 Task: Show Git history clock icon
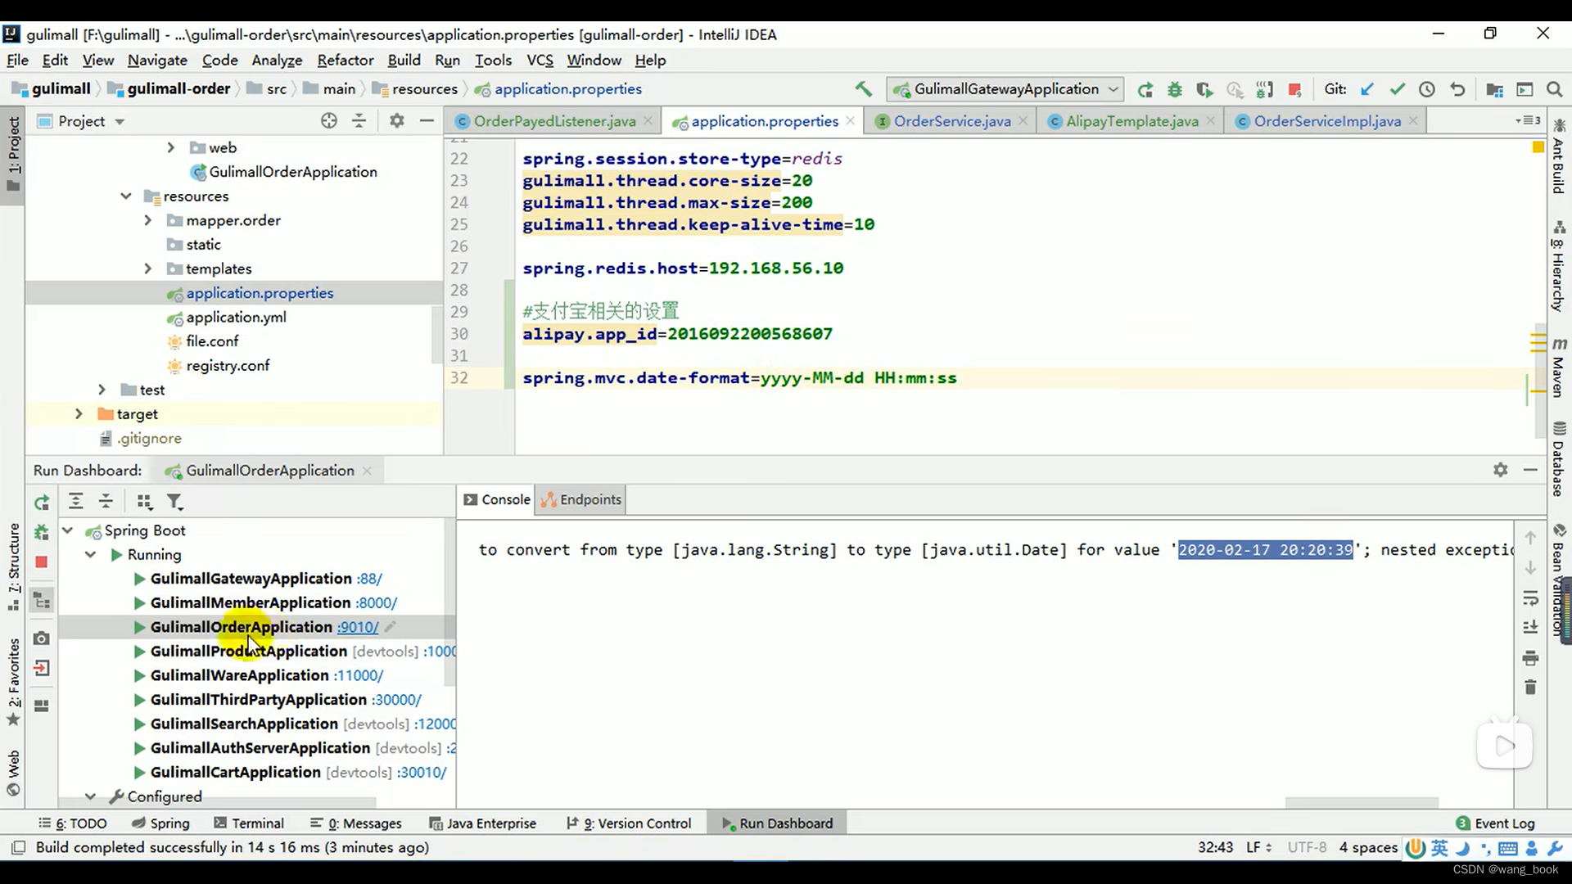[x=1427, y=89]
